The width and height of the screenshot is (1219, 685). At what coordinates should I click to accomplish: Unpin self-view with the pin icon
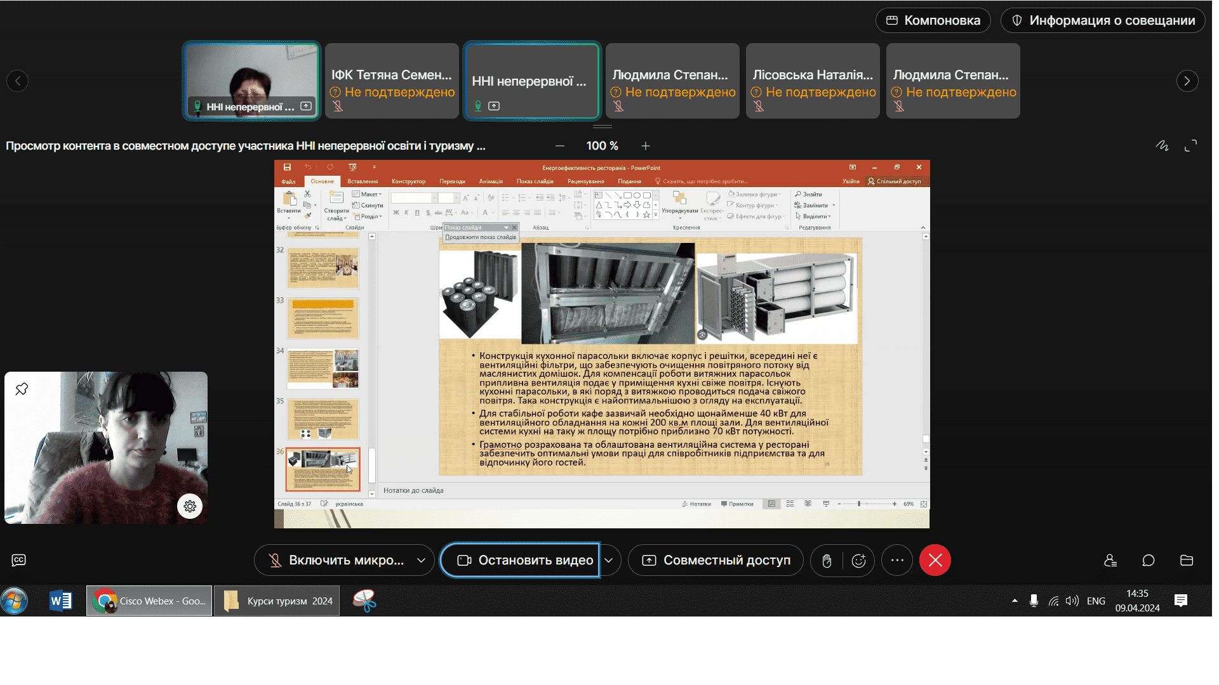(x=22, y=389)
